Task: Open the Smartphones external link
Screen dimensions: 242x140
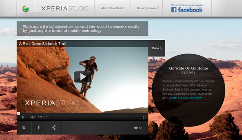Action: (148, 8)
